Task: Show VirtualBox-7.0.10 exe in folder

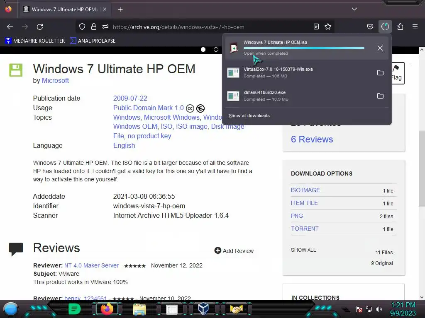Action: point(380,73)
